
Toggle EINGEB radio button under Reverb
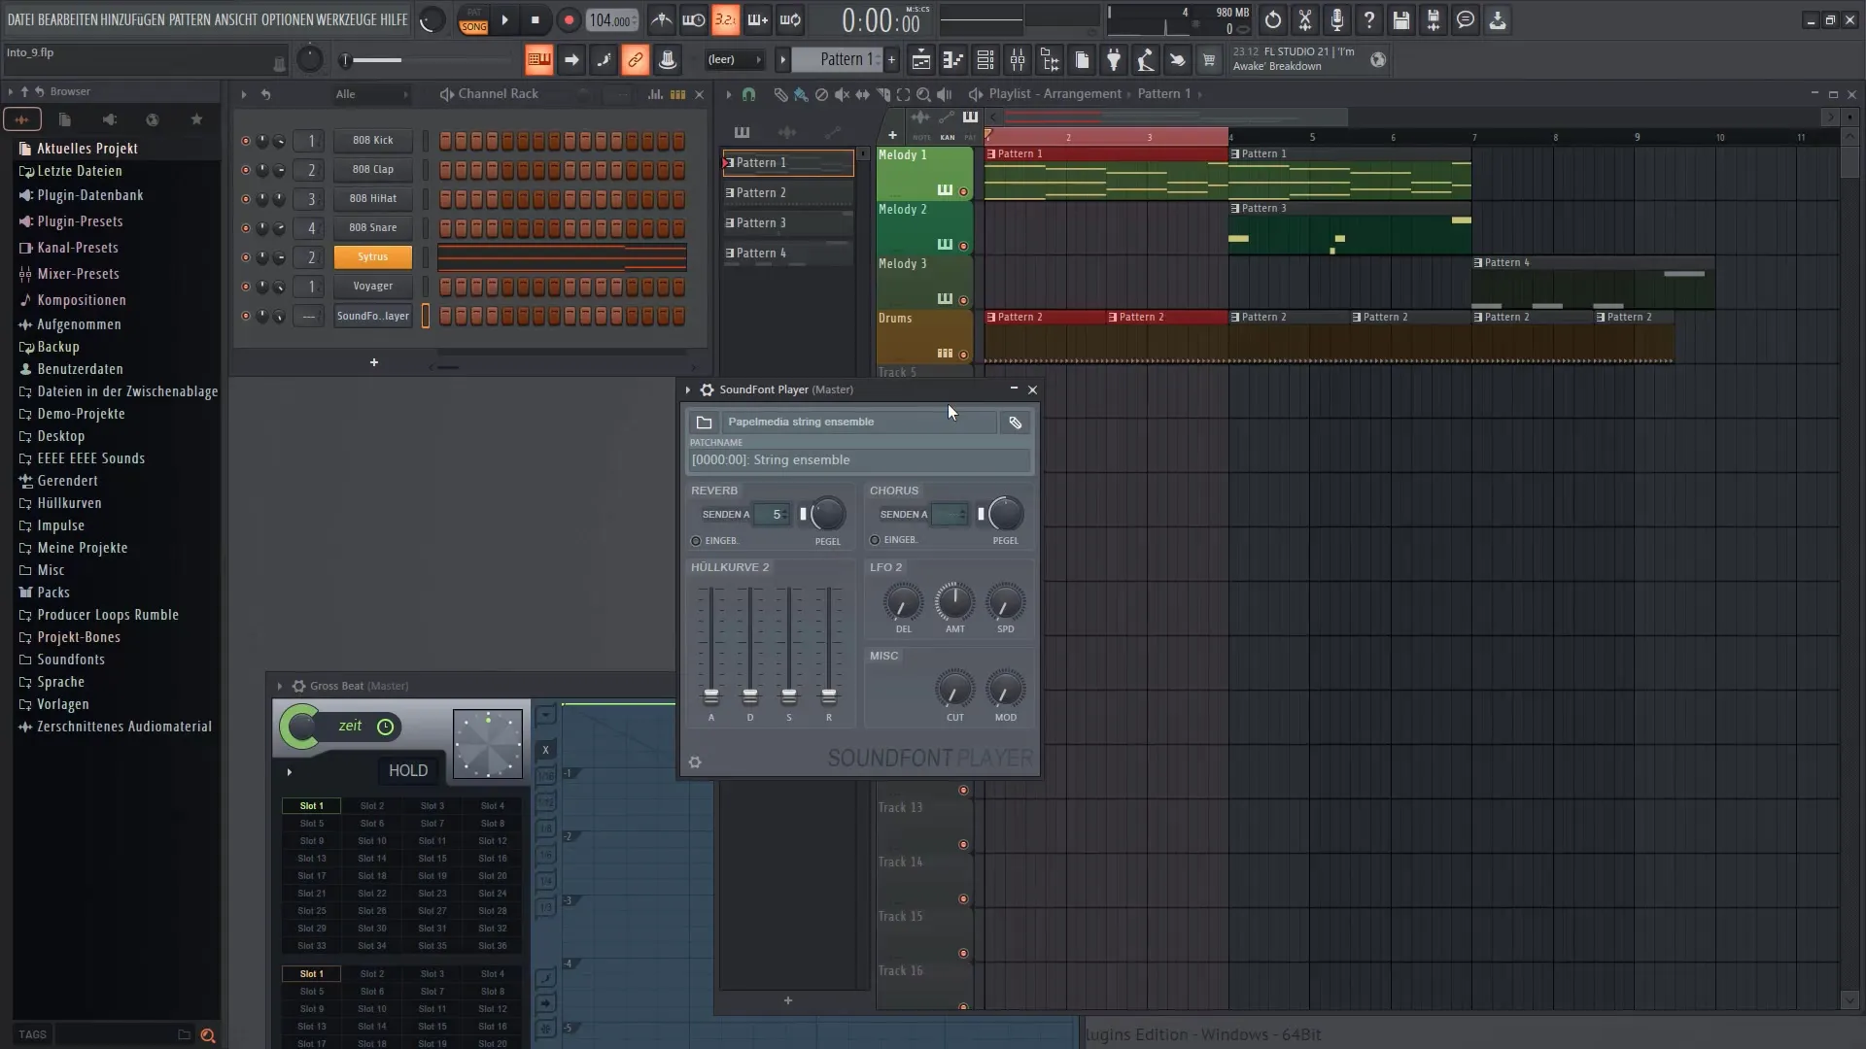[696, 539]
